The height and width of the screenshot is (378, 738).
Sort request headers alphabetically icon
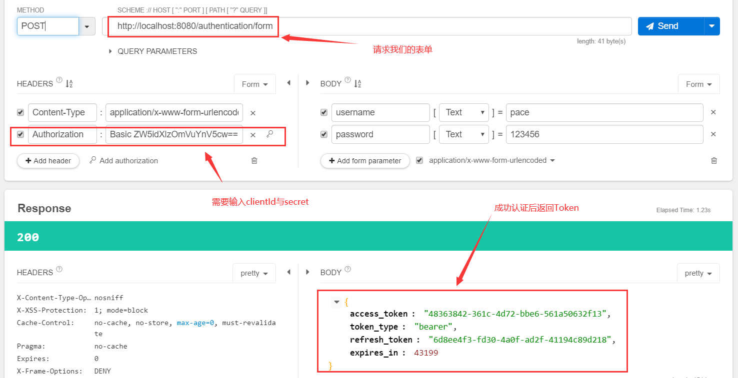pos(69,84)
